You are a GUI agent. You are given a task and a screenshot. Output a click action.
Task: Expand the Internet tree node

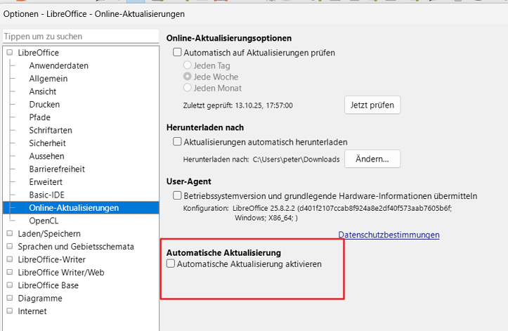10,311
